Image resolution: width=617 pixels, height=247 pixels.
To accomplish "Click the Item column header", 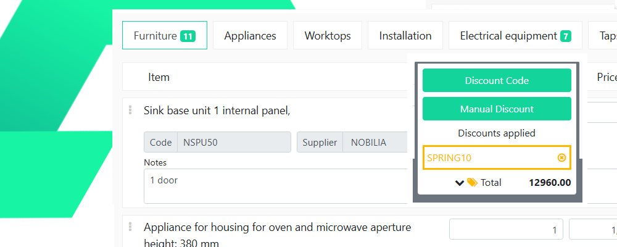I will click(x=159, y=77).
